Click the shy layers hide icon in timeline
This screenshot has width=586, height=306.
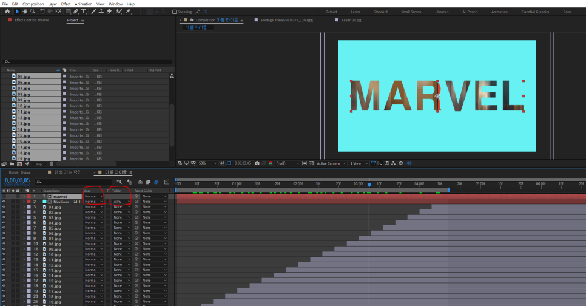click(140, 182)
